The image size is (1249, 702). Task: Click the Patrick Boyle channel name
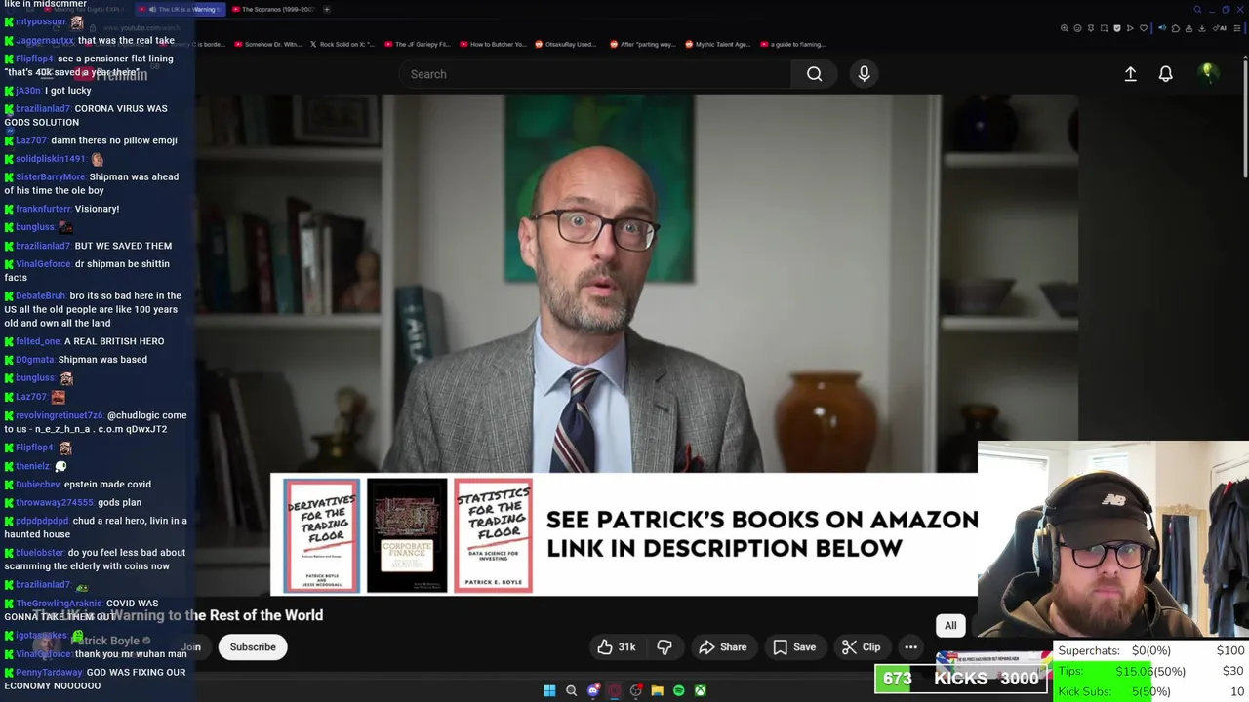(105, 641)
